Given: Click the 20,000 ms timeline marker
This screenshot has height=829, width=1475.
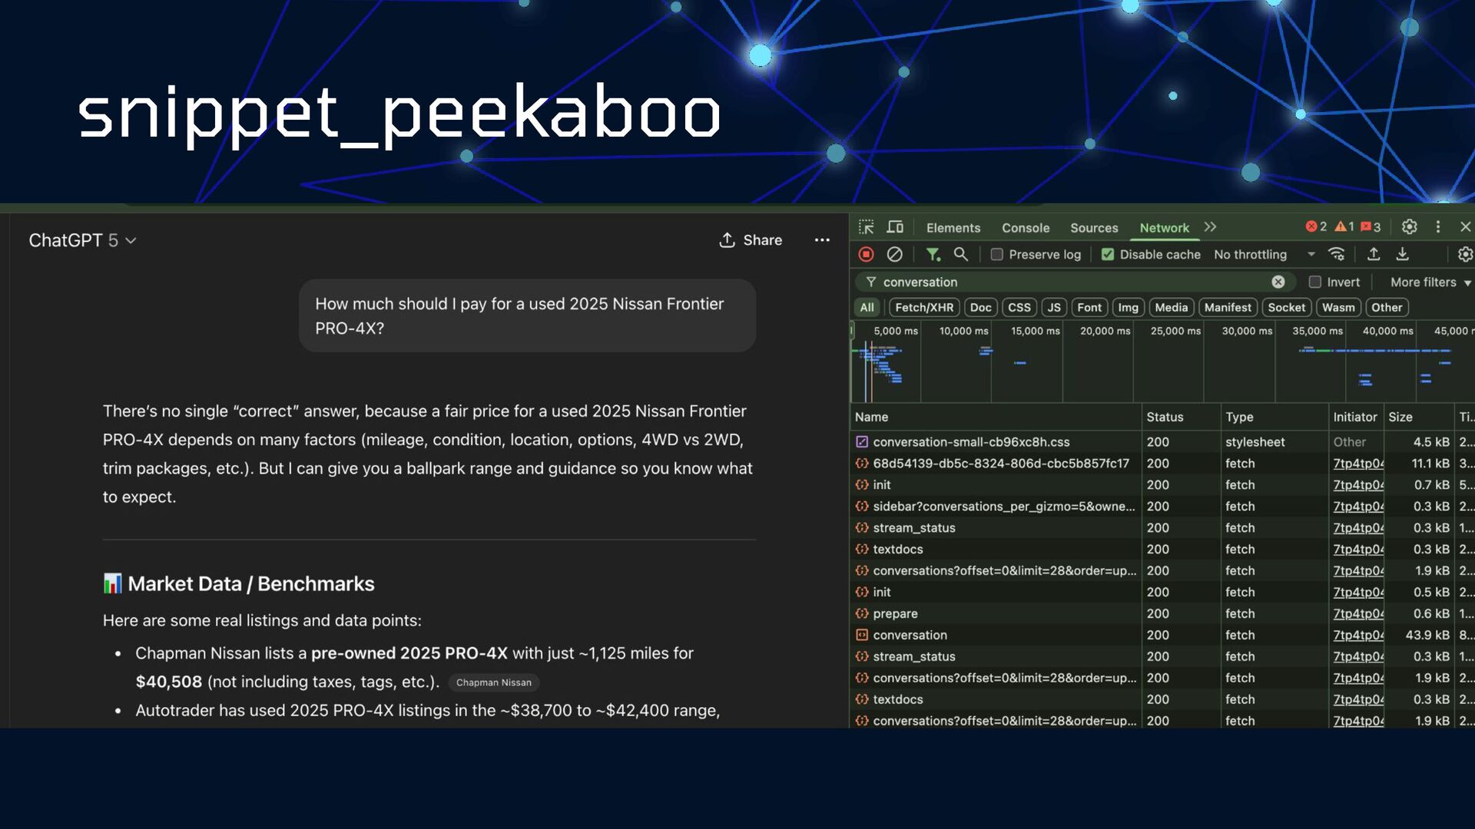Looking at the screenshot, I should coord(1105,331).
